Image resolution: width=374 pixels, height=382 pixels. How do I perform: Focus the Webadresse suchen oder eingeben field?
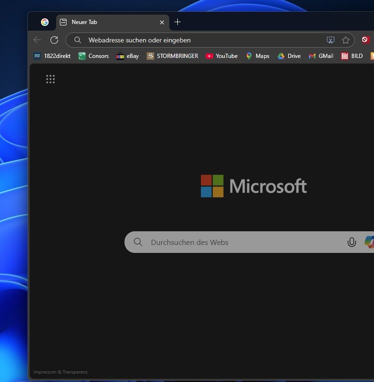(210, 40)
